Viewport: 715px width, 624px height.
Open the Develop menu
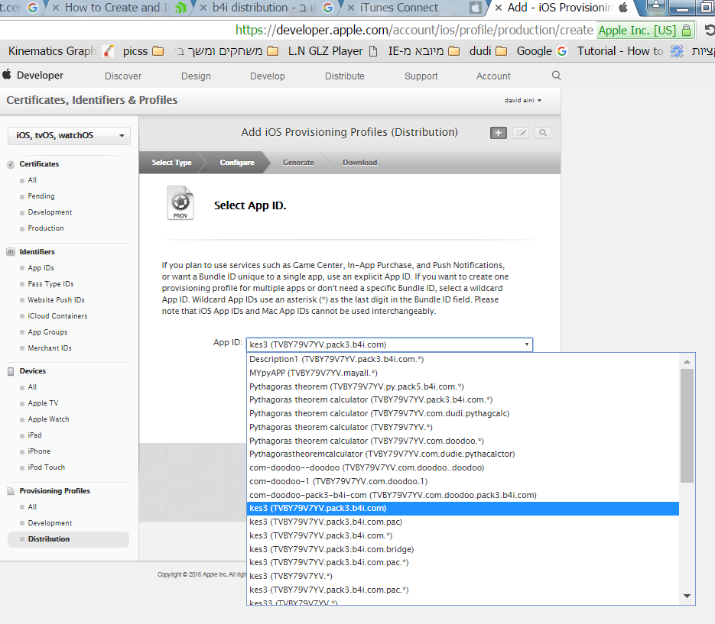[x=267, y=76]
